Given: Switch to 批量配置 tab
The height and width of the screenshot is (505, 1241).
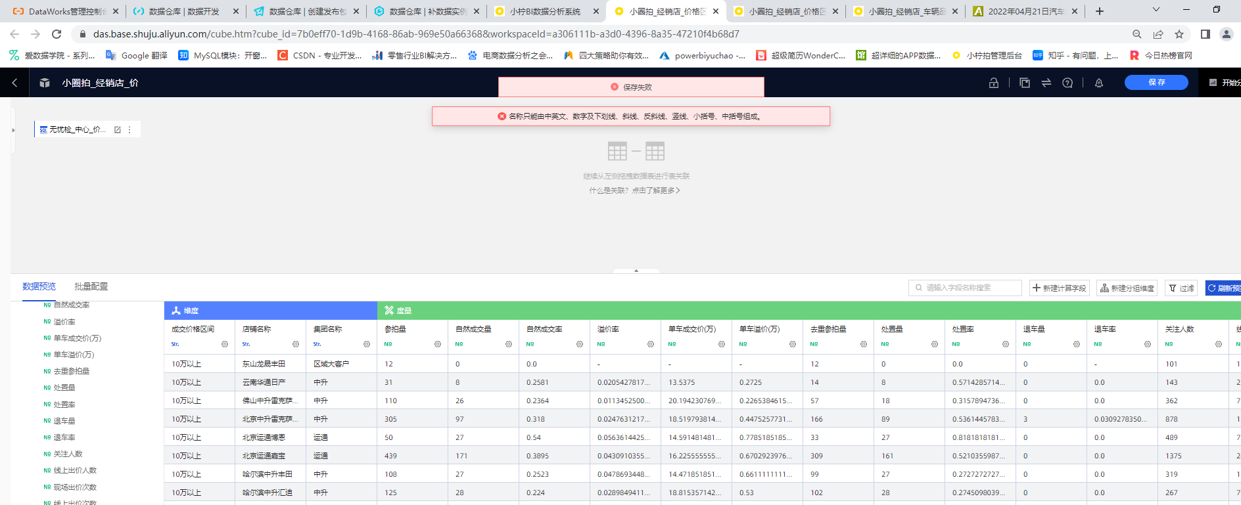Looking at the screenshot, I should [x=91, y=286].
